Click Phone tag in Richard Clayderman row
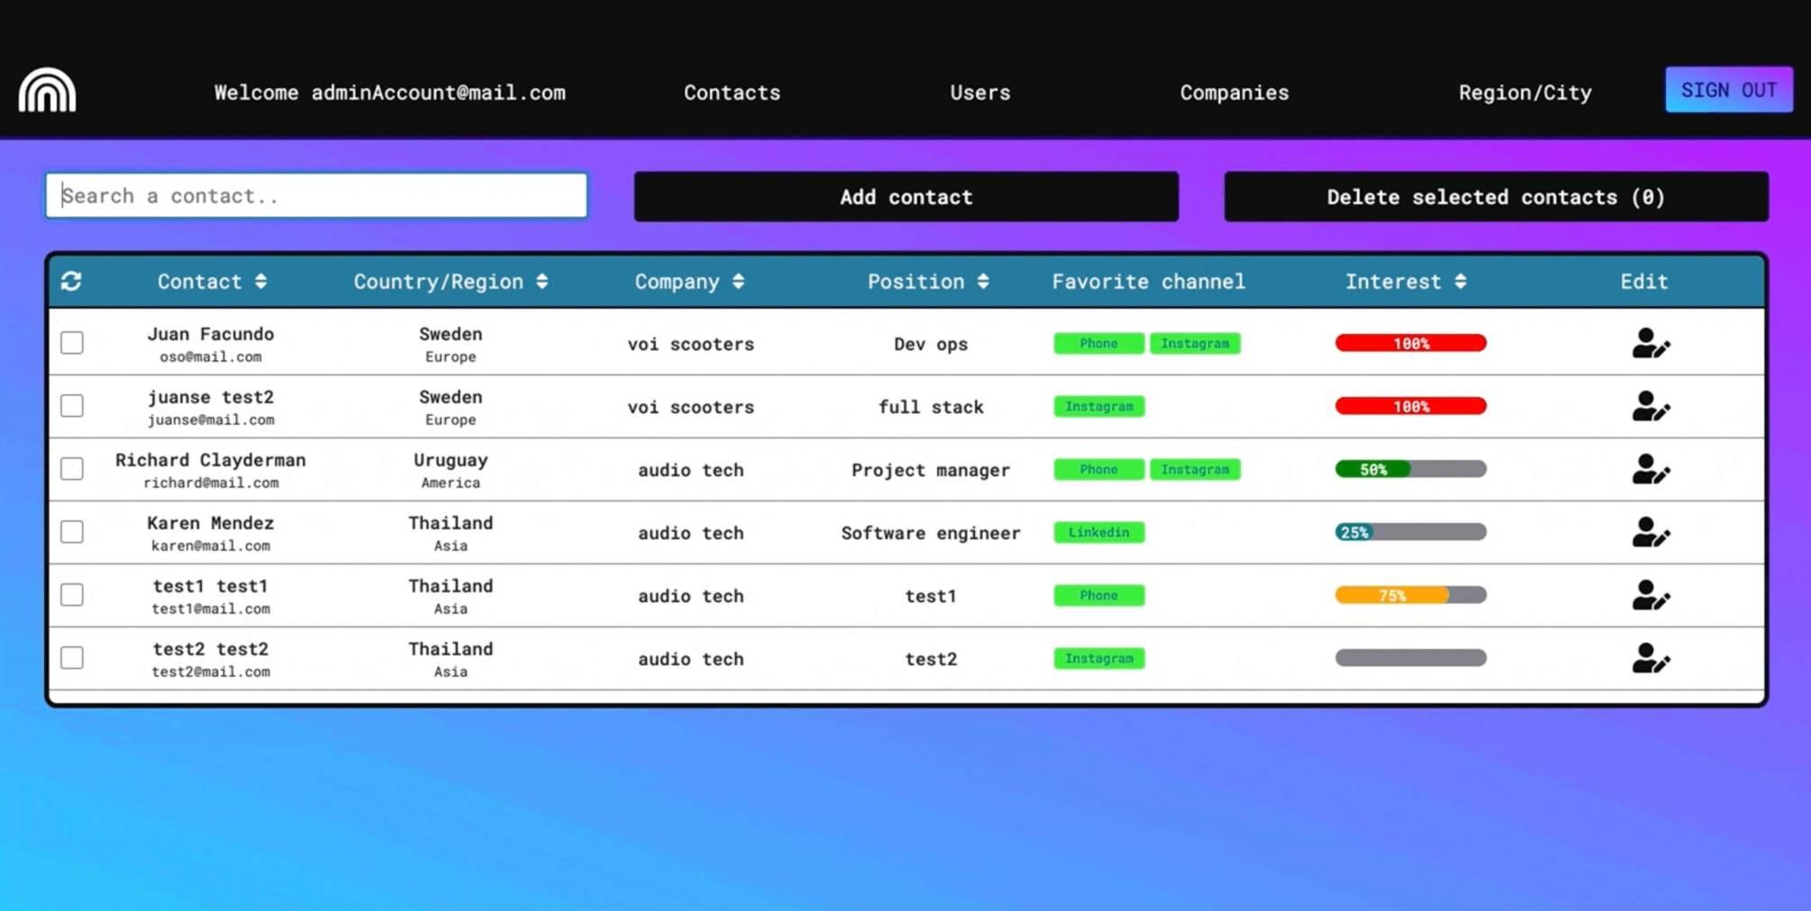Image resolution: width=1811 pixels, height=911 pixels. 1099,469
